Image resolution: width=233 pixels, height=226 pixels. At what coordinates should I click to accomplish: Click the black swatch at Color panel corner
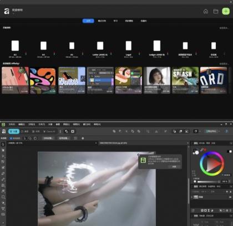(228, 152)
